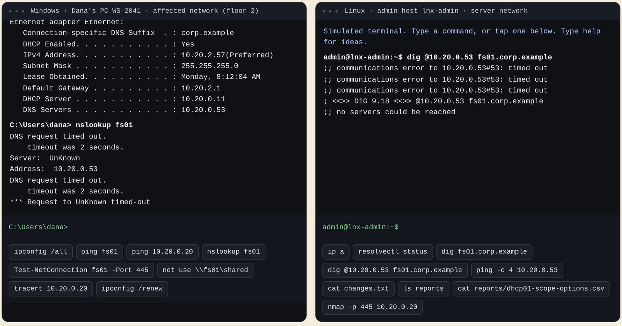
Task: Click the Linux admin host title text
Action: click(436, 11)
